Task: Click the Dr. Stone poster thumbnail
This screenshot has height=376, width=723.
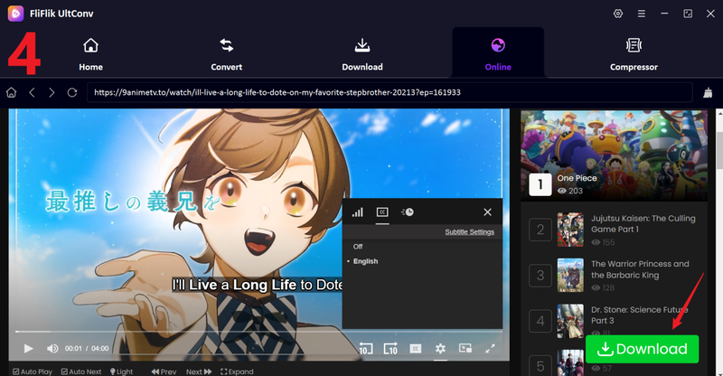Action: (x=570, y=321)
